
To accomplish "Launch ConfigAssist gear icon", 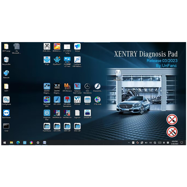I will pos(6,99).
